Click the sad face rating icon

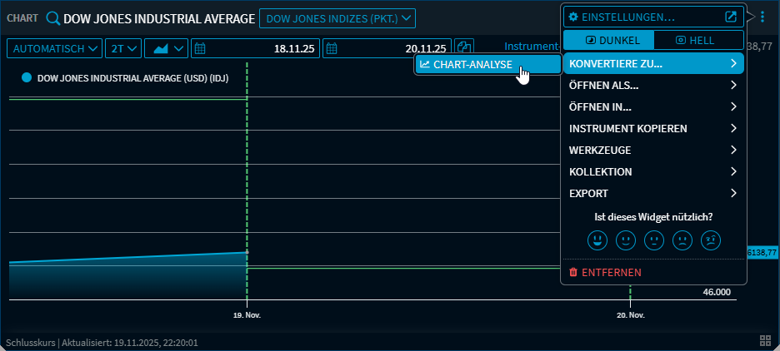click(x=682, y=240)
